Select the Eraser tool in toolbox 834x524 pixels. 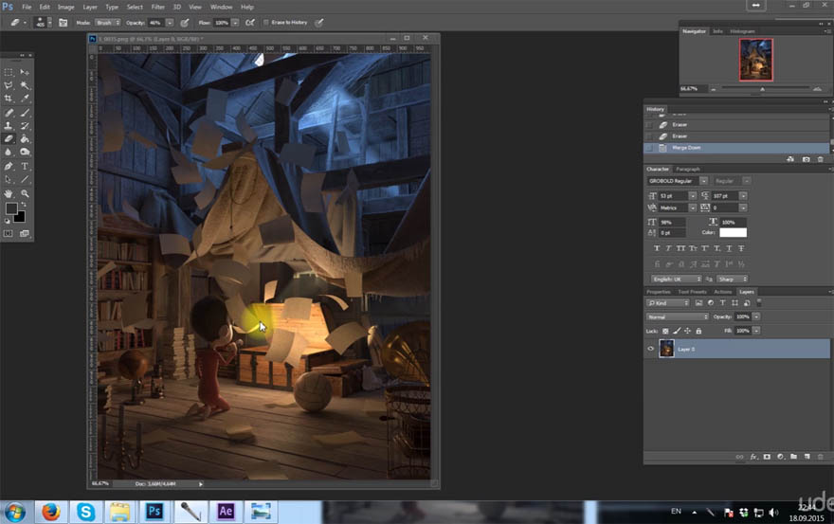[x=9, y=139]
